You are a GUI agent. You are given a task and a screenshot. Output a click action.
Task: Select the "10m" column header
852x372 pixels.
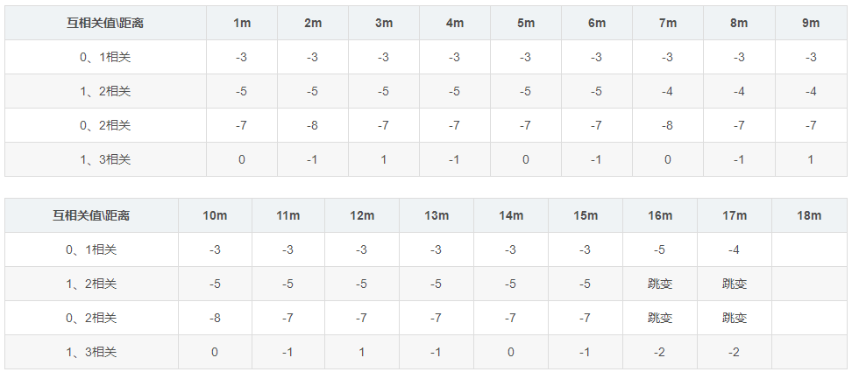(x=215, y=215)
